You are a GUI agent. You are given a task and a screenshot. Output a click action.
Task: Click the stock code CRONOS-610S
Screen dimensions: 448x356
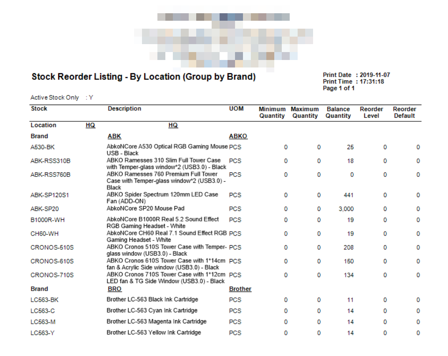tap(52, 261)
